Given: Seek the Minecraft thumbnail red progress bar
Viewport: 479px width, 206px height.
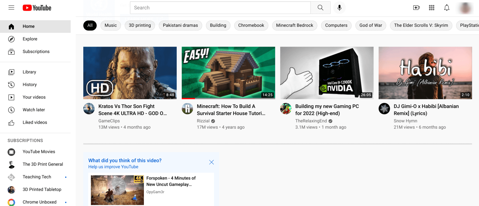Looking at the screenshot, I should click(x=188, y=98).
